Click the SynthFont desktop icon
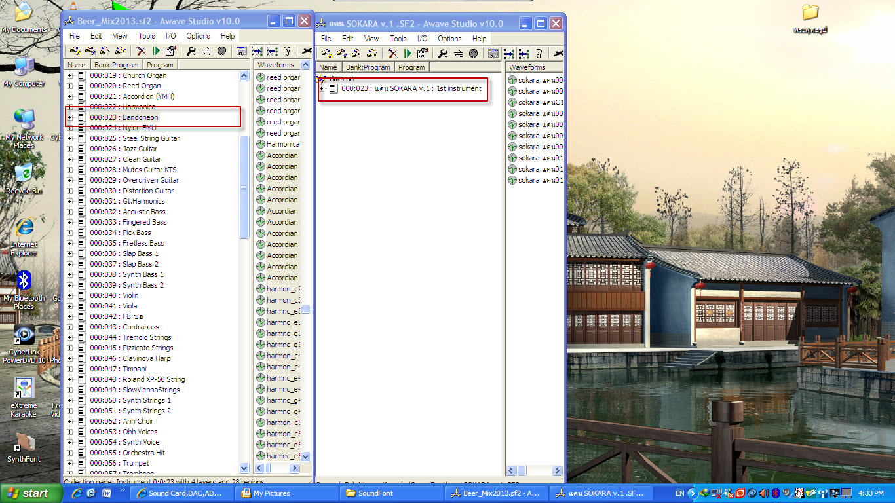The image size is (895, 503). [x=24, y=447]
